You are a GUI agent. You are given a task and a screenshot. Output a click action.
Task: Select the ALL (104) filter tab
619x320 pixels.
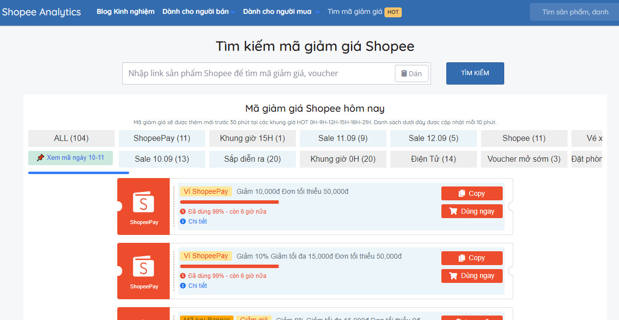click(x=71, y=138)
